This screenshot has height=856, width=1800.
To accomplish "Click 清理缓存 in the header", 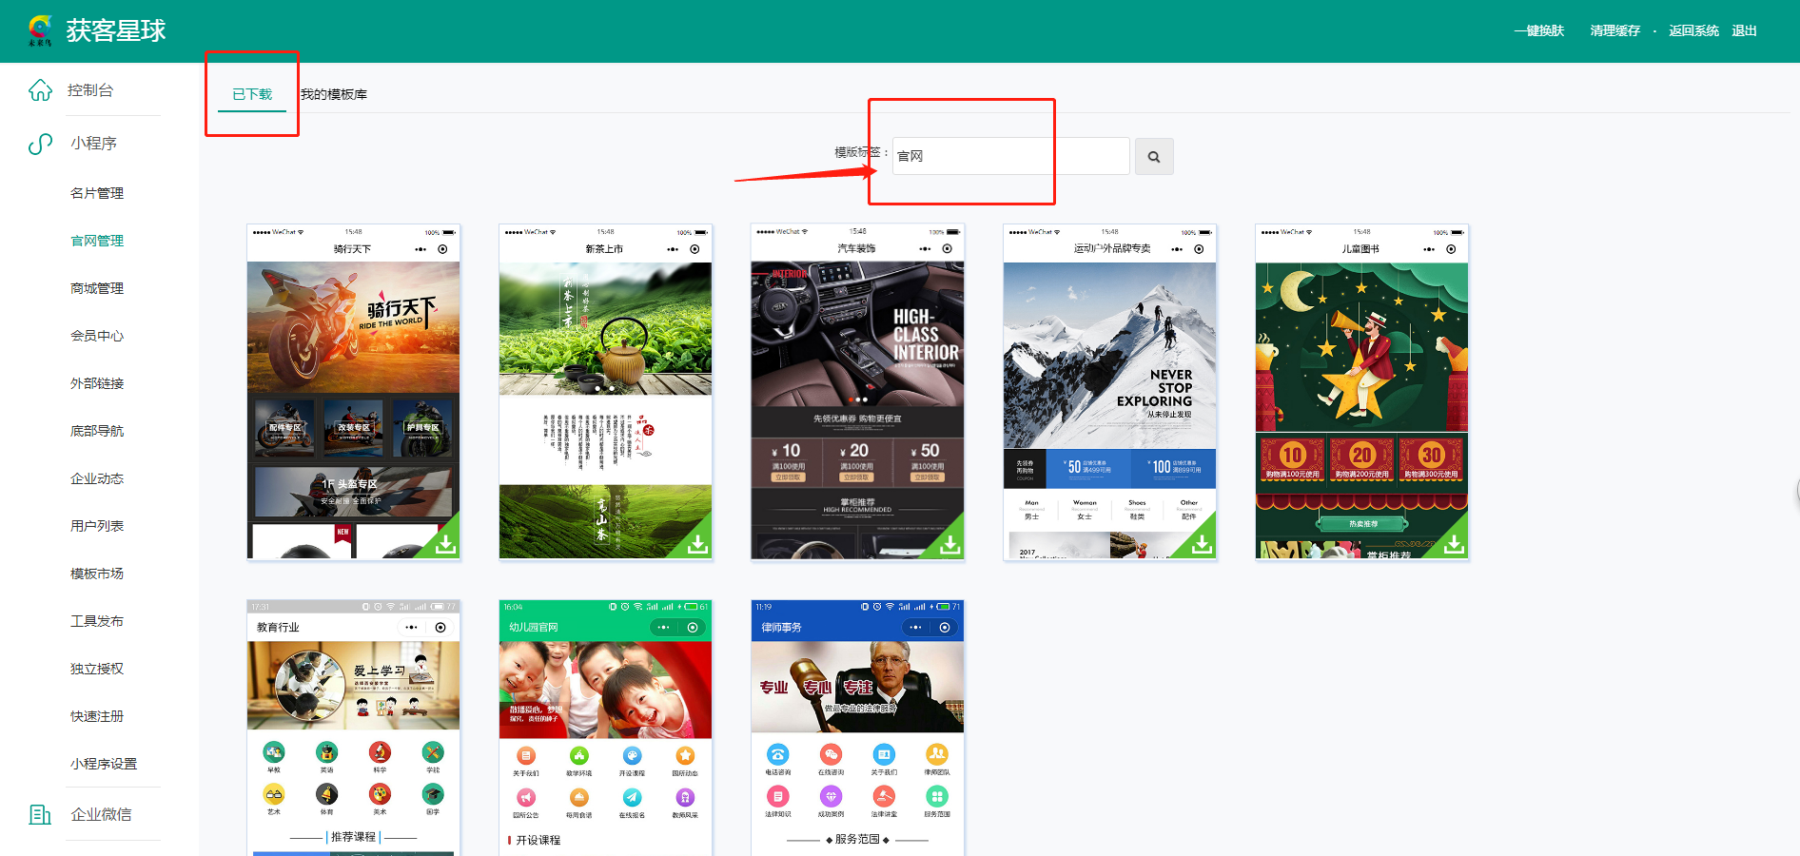I will pos(1615,30).
